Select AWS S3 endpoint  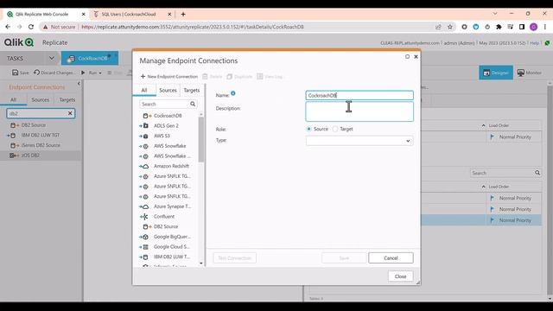click(x=162, y=136)
